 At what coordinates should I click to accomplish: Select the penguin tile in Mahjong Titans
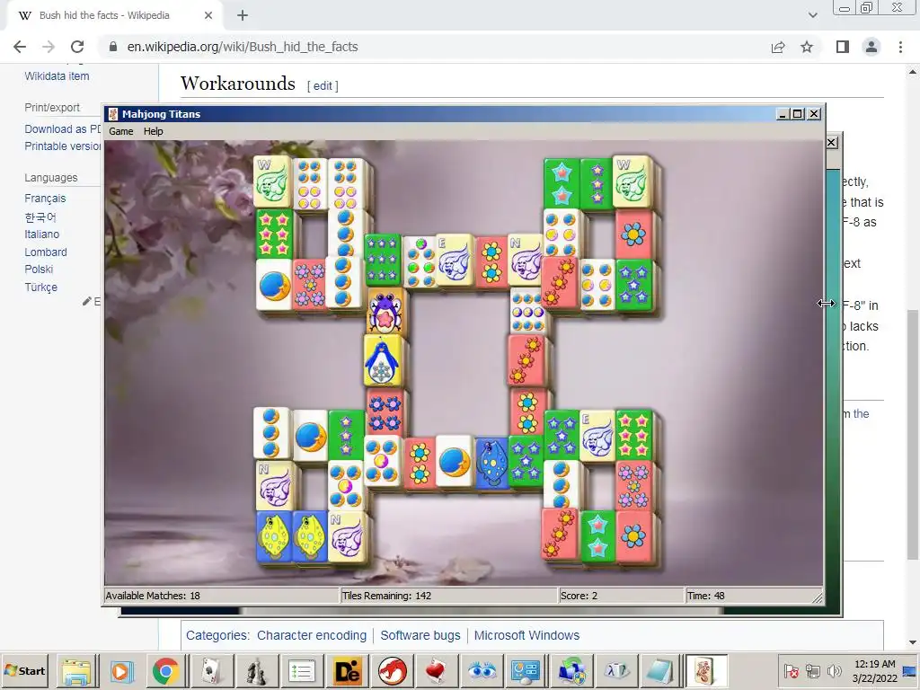383,360
